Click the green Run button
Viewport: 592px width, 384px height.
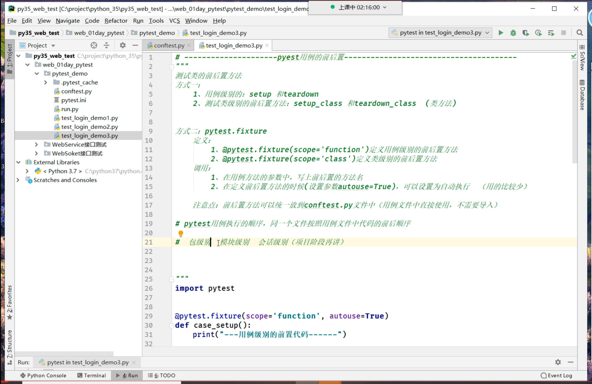pos(501,33)
